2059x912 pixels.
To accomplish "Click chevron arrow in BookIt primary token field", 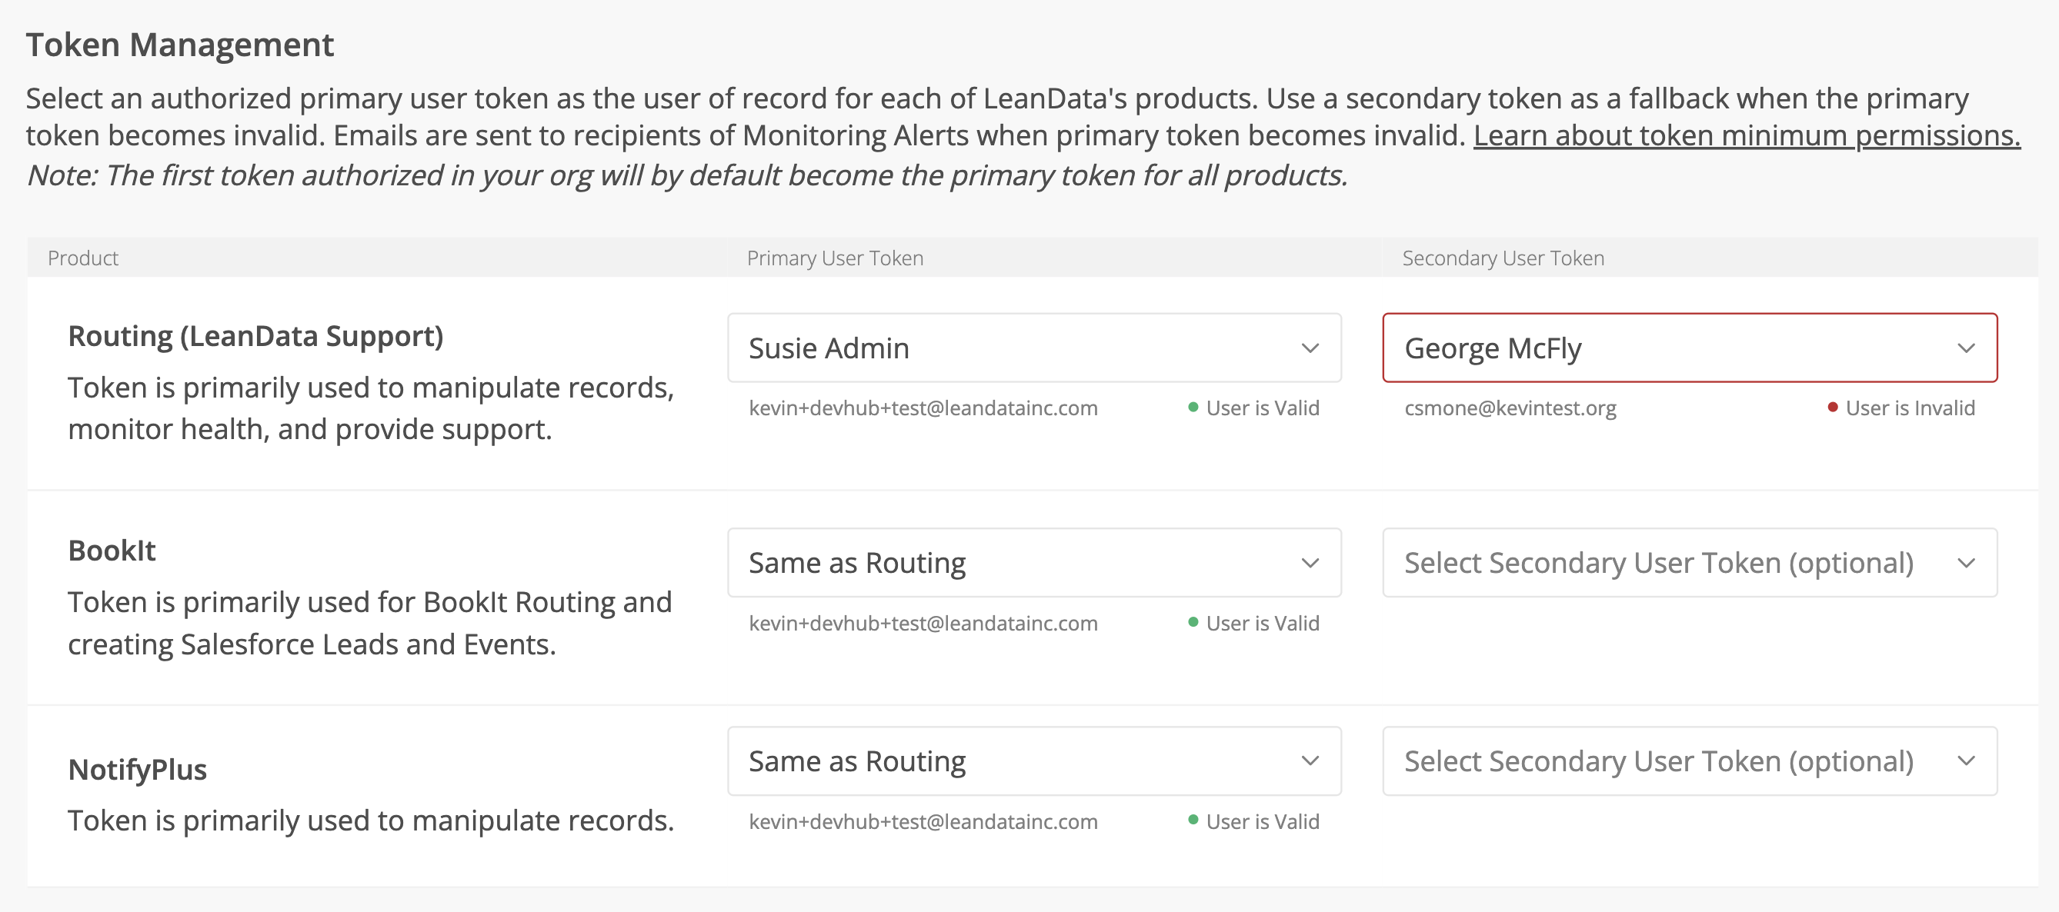I will pyautogui.click(x=1310, y=563).
